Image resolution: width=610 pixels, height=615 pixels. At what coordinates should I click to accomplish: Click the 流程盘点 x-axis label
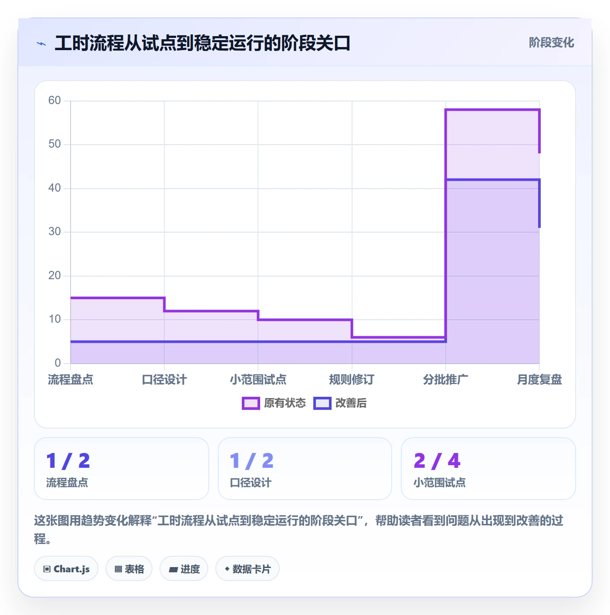point(71,380)
